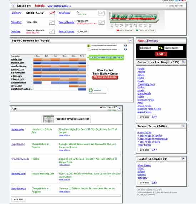This screenshot has width=196, height=204.
Task: Click kayak.com Jan colored box
Action: [x=74, y=86]
